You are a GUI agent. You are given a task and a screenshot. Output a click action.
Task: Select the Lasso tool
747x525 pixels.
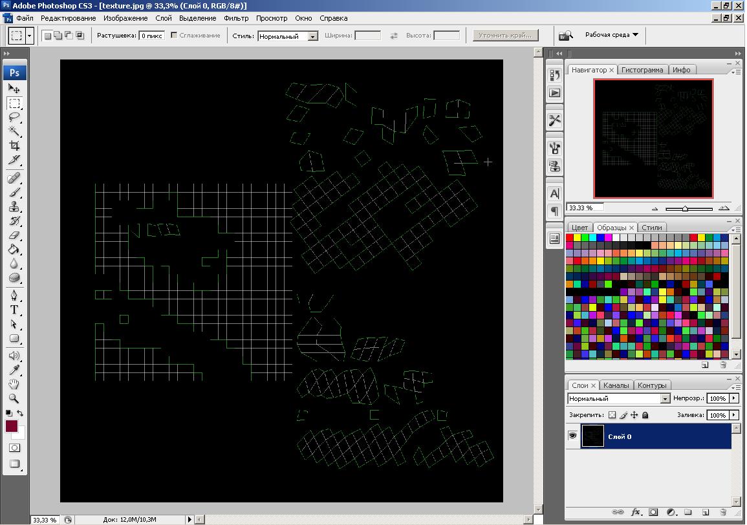pyautogui.click(x=14, y=117)
